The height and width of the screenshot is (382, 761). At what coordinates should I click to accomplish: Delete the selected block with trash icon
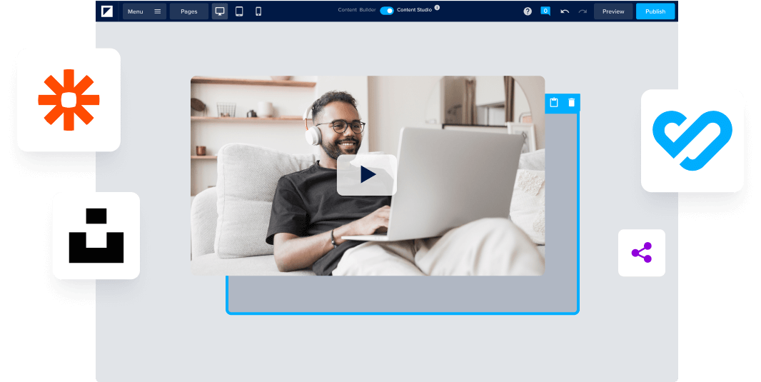[x=571, y=103]
